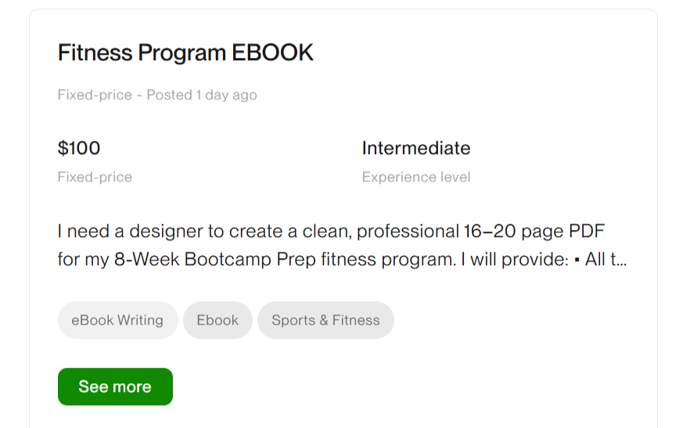The width and height of the screenshot is (690, 428).
Task: Click the Fixed-price text in the subtitle line
Action: (95, 95)
